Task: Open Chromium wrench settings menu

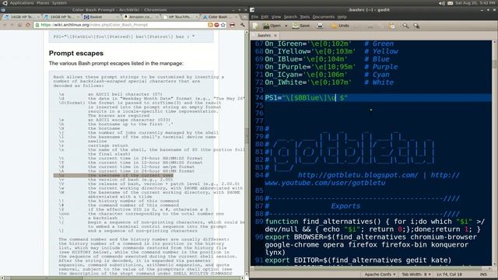Action: pos(242,25)
